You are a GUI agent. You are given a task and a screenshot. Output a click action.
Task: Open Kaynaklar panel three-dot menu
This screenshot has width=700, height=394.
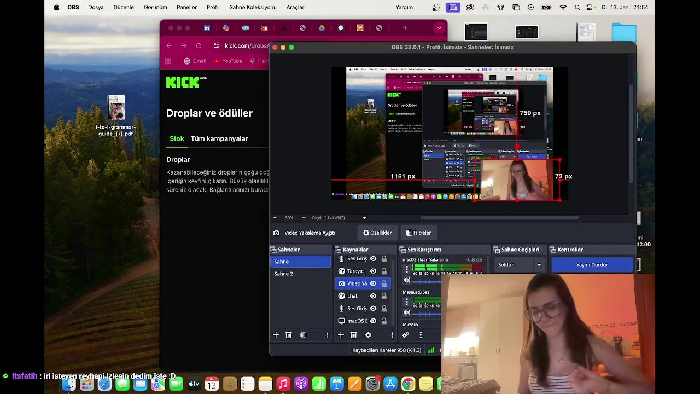pyautogui.click(x=392, y=335)
